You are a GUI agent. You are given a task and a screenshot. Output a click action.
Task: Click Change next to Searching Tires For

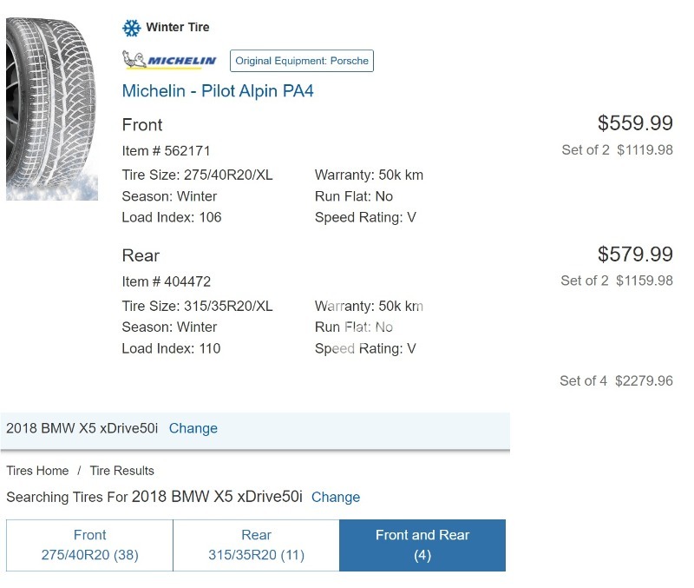(336, 498)
